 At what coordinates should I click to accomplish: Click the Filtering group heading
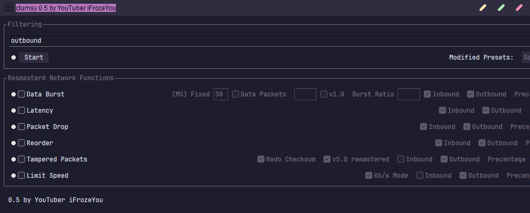click(25, 24)
